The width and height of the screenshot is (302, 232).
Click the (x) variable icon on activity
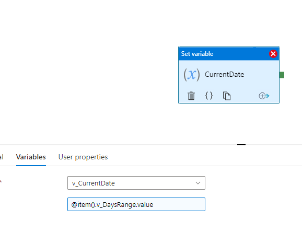(192, 75)
